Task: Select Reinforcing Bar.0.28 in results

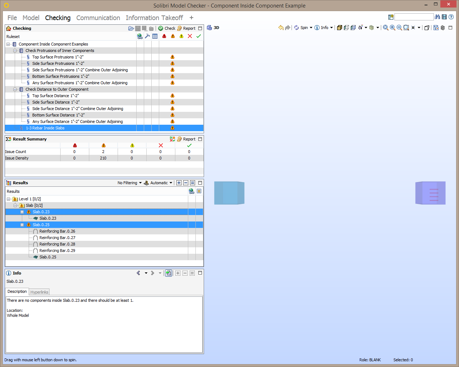Action: pyautogui.click(x=57, y=244)
